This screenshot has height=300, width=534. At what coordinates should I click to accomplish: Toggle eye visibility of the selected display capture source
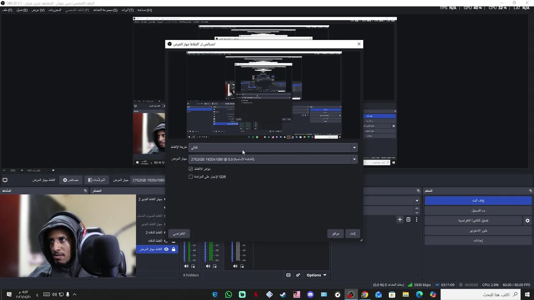(x=166, y=249)
